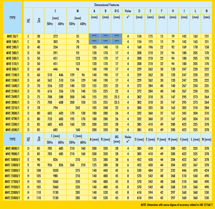Select the E value 196 in the MVE 200/1 row
This screenshot has width=215, height=209.
click(x=150, y=47)
